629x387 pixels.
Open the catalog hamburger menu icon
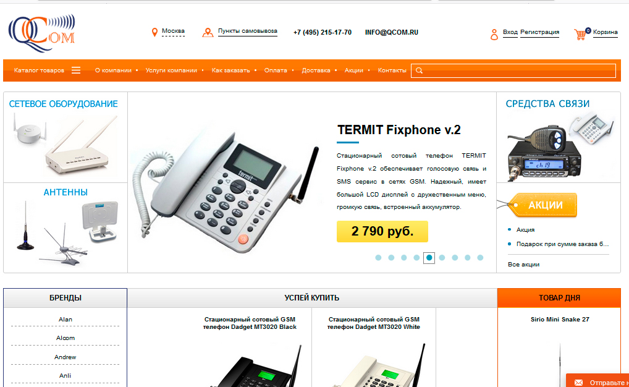pyautogui.click(x=76, y=70)
